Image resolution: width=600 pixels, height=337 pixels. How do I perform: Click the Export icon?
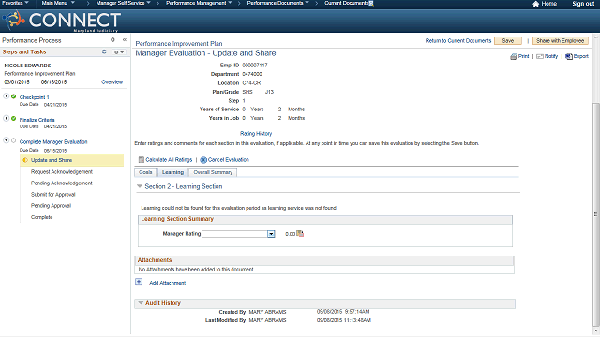(569, 56)
